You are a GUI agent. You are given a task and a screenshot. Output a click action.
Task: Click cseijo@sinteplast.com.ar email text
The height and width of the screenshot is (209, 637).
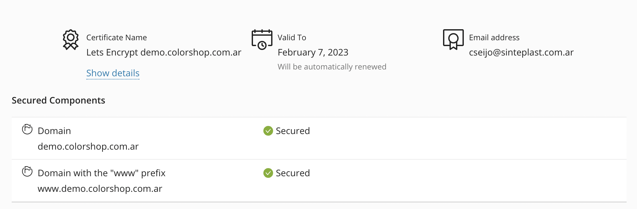click(x=521, y=53)
